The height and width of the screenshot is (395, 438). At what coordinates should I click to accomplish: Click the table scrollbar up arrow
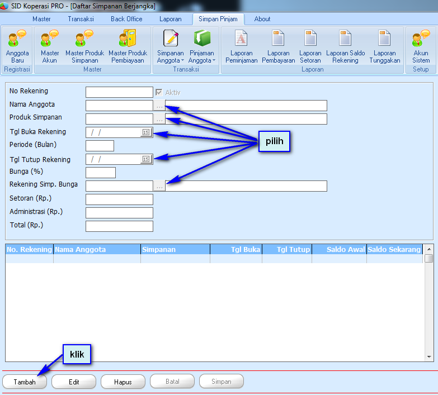(429, 249)
